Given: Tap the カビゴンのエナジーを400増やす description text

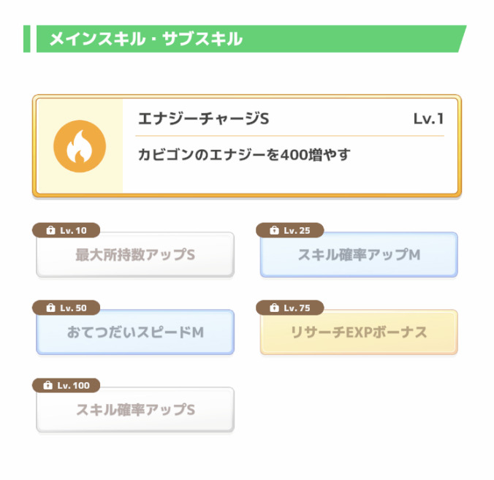Looking at the screenshot, I should pyautogui.click(x=244, y=155).
